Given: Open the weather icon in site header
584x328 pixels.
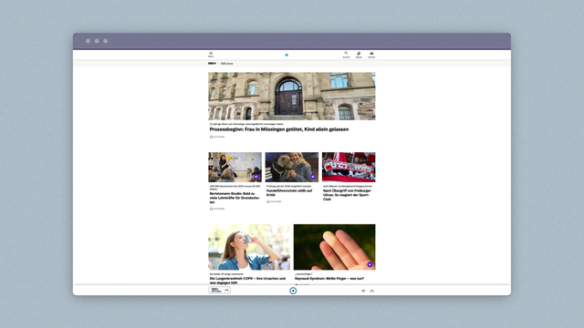Looking at the screenshot, I should click(x=359, y=55).
